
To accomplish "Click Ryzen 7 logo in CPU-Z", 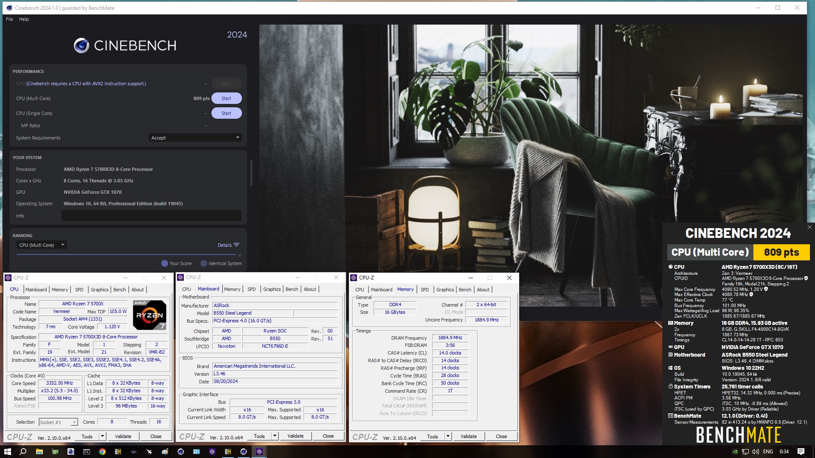I will coord(149,315).
